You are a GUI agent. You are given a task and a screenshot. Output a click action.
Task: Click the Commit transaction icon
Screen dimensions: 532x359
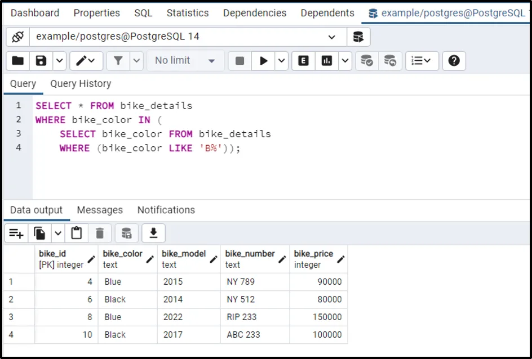pos(367,61)
